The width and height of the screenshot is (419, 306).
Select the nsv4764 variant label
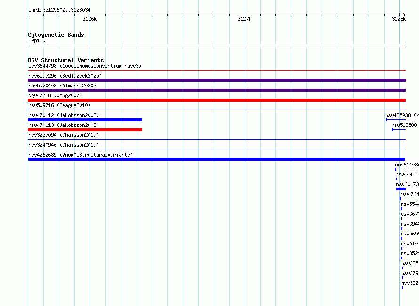pyautogui.click(x=409, y=194)
